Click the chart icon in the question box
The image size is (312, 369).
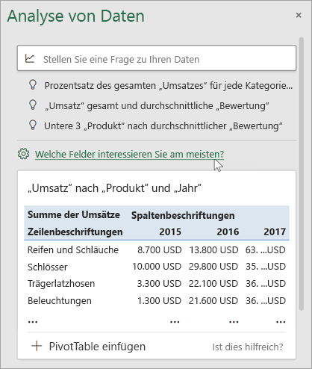pos(30,59)
